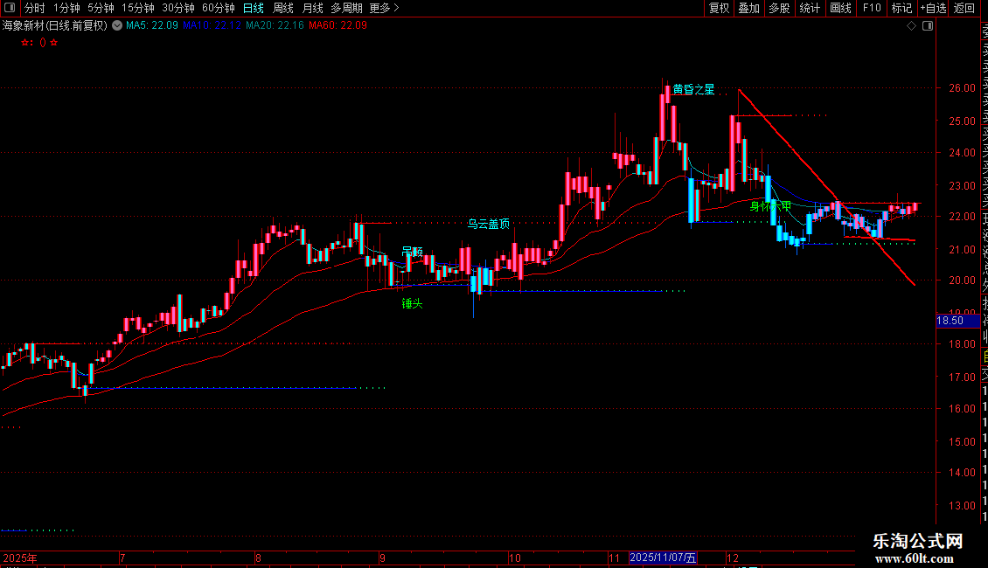Add stock with +自选 button
The image size is (988, 568).
point(933,8)
